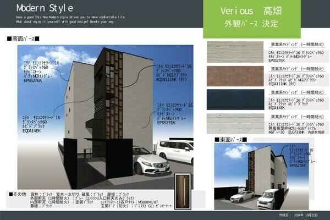Click the creation date in footer

299,215
